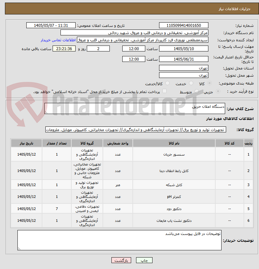Toggle the اسناد خزانه اسلامی payment checkbox
This screenshot has height=269, width=259.
[x=165, y=91]
